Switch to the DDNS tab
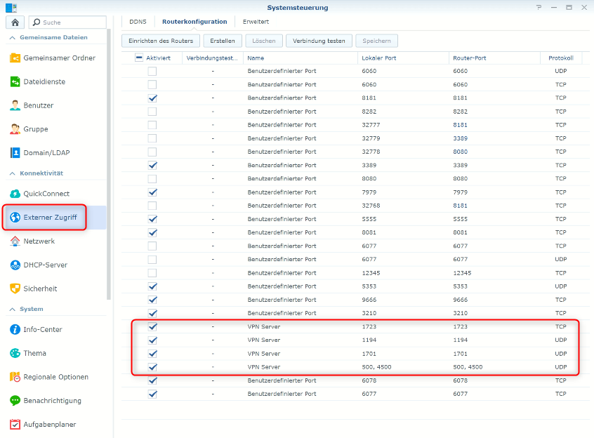This screenshot has height=438, width=594. point(137,22)
